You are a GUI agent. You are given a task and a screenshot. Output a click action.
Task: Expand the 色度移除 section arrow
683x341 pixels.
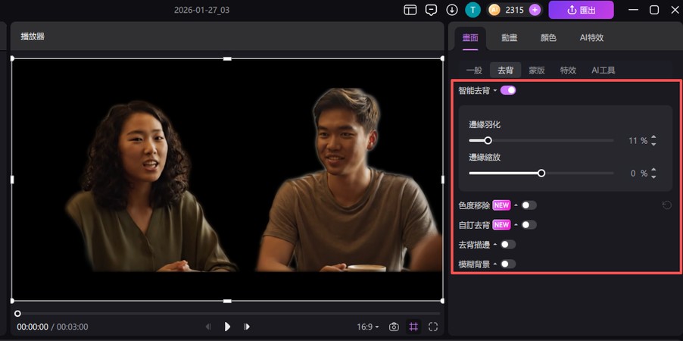[x=516, y=205]
